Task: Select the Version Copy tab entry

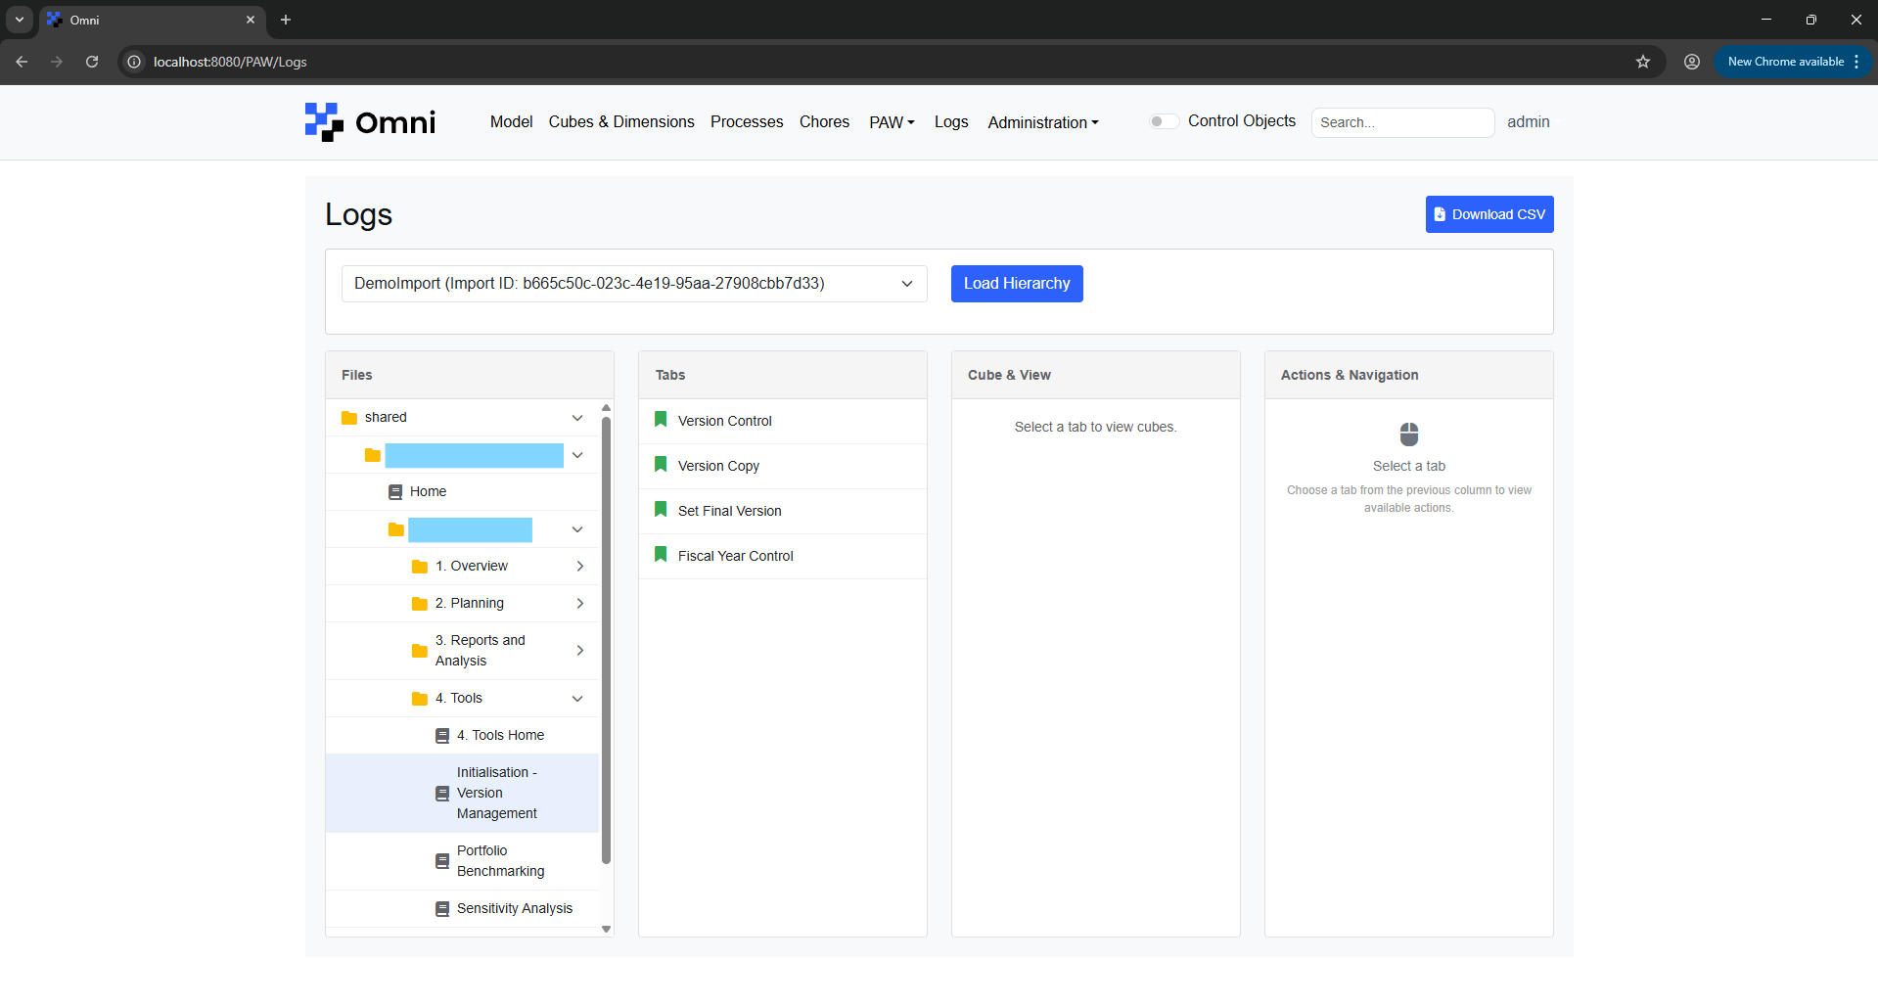Action: 783,466
